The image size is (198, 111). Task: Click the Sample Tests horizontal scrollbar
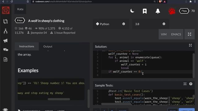coord(116,104)
